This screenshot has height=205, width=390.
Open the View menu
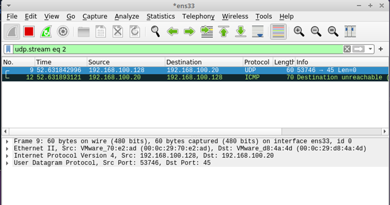pyautogui.click(x=51, y=17)
